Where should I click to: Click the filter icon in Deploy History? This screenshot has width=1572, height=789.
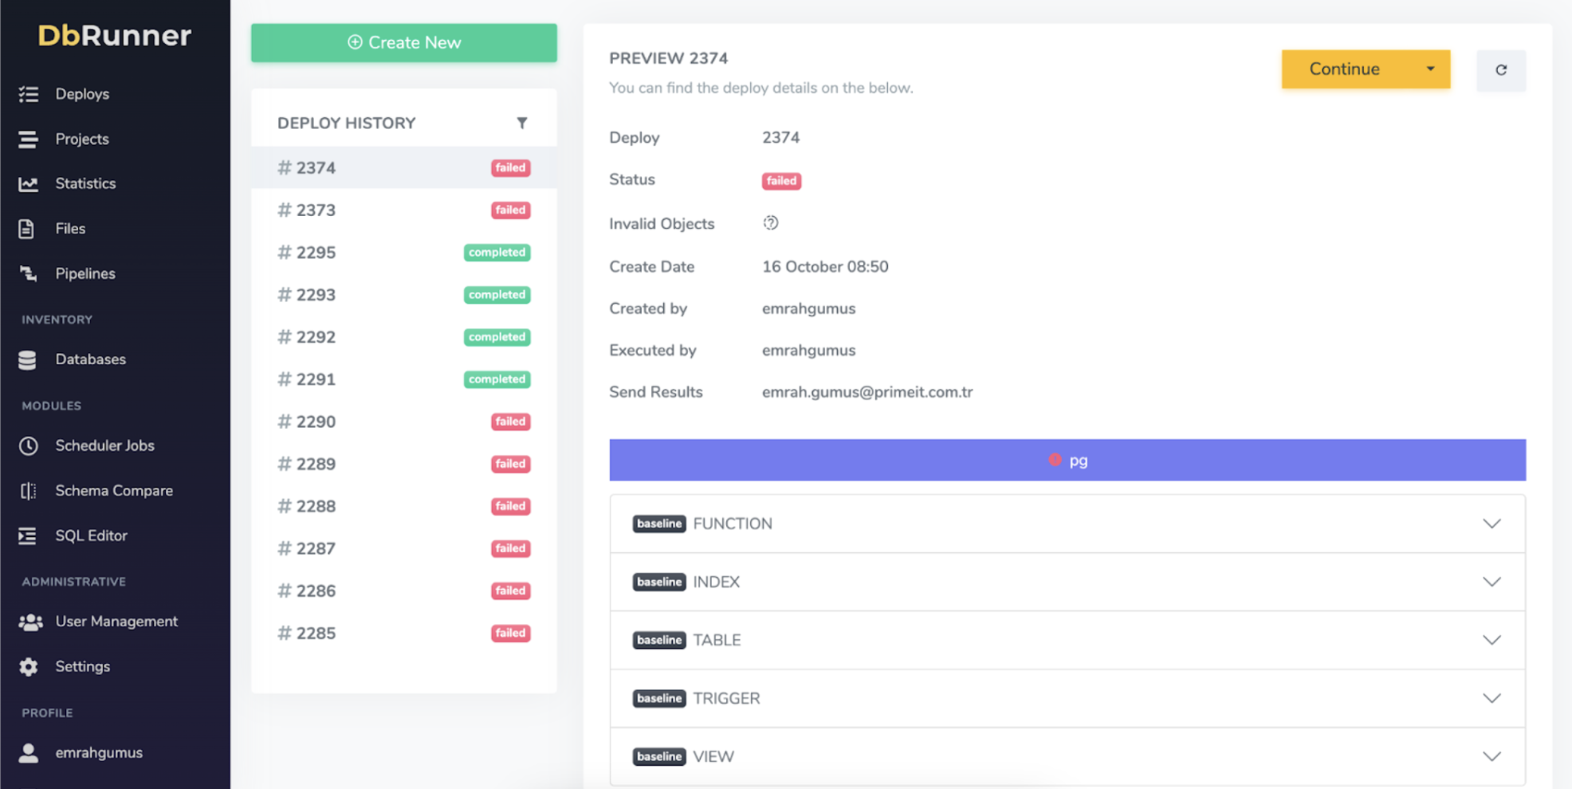click(521, 123)
